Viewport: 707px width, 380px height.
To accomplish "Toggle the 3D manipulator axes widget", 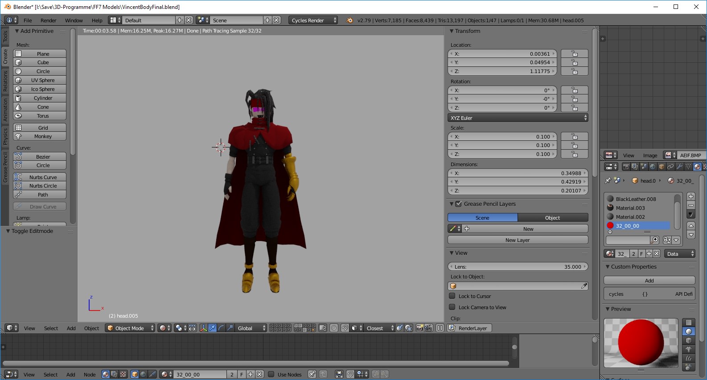I will pyautogui.click(x=204, y=328).
